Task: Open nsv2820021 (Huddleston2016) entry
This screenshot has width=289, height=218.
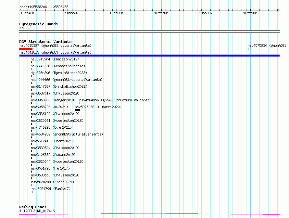Action: 57,121
